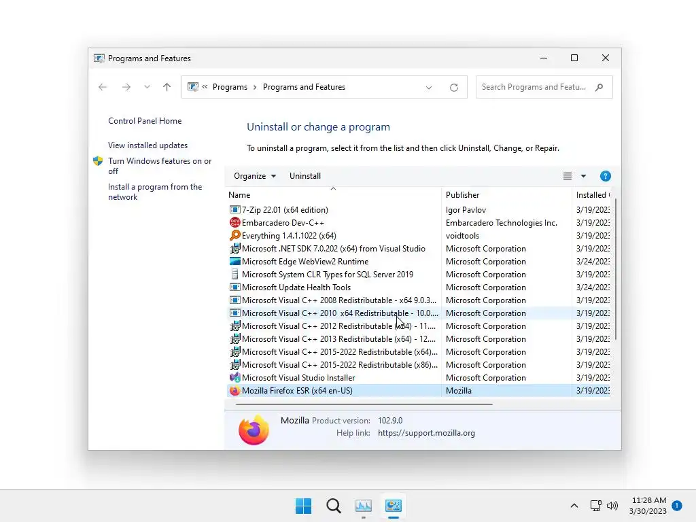Open the network system tray icon
Viewport: 696px width, 522px height.
pyautogui.click(x=595, y=506)
